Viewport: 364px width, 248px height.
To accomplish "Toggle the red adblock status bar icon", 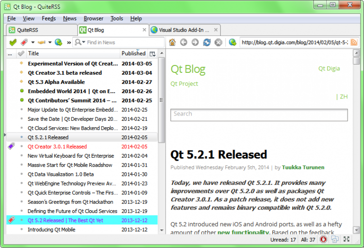I will [x=323, y=239].
